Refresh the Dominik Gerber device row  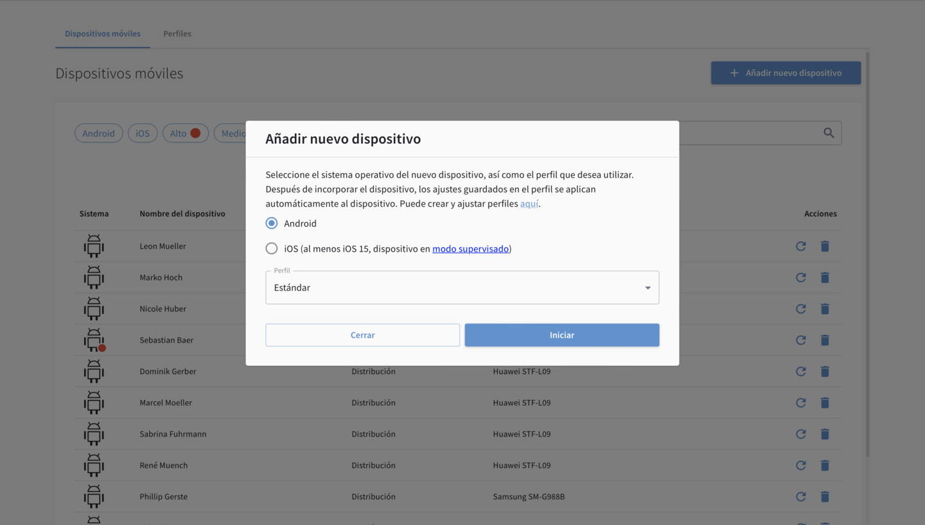[x=800, y=371]
